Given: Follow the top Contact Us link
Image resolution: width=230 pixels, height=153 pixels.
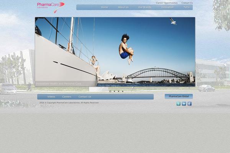Looking at the screenshot, I should coord(187,3).
